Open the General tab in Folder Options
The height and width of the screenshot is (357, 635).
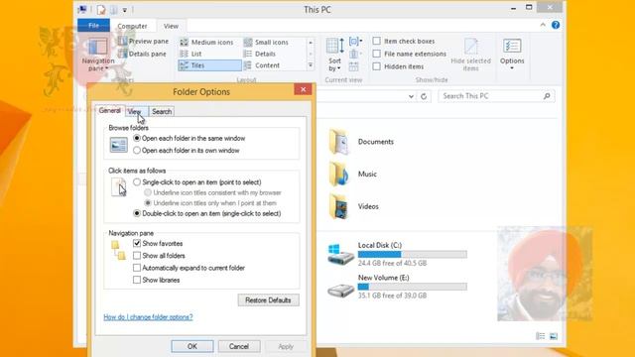pyautogui.click(x=109, y=110)
